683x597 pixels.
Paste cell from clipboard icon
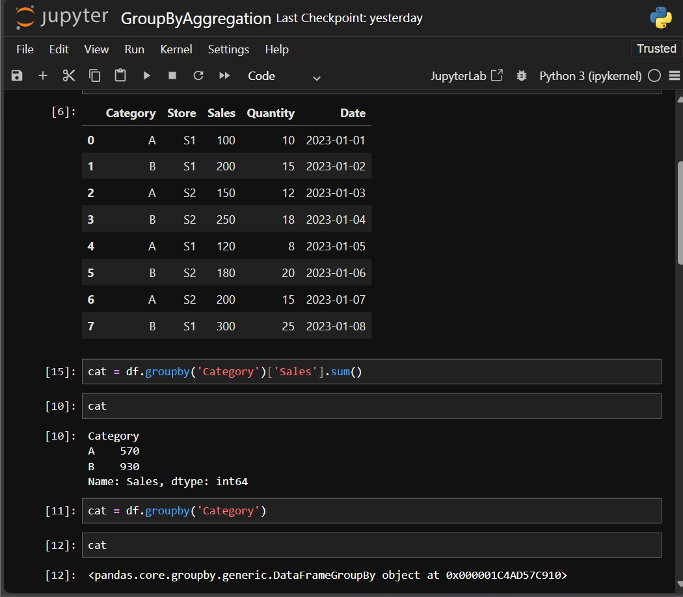click(x=120, y=76)
